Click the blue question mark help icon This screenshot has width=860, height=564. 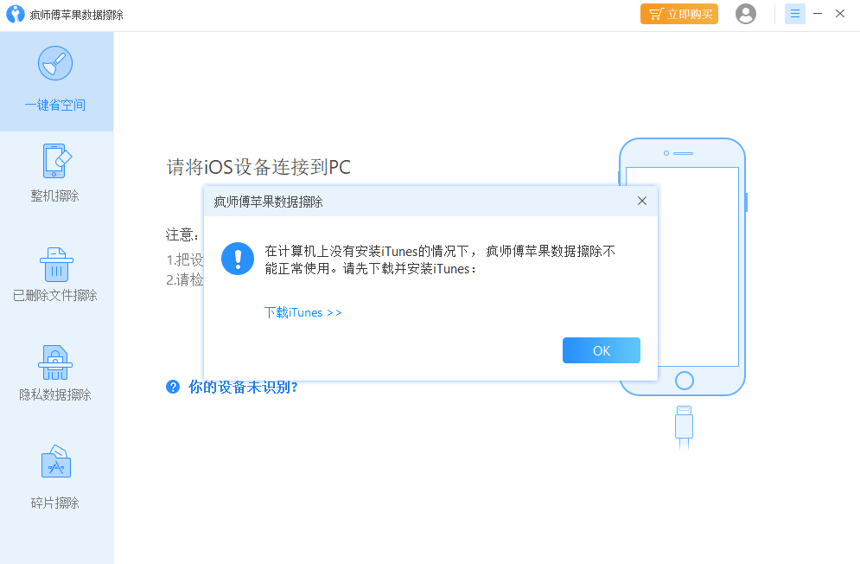click(173, 387)
